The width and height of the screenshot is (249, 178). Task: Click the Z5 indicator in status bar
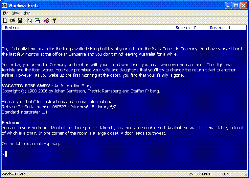click(x=191, y=174)
